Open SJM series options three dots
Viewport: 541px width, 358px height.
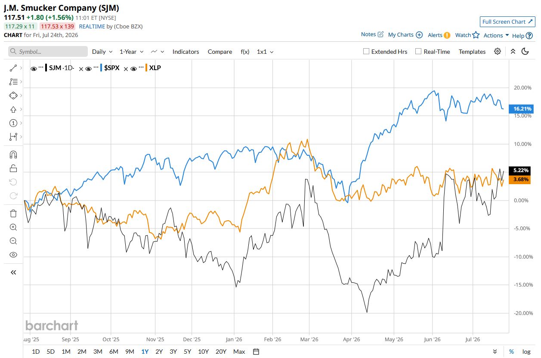[41, 68]
